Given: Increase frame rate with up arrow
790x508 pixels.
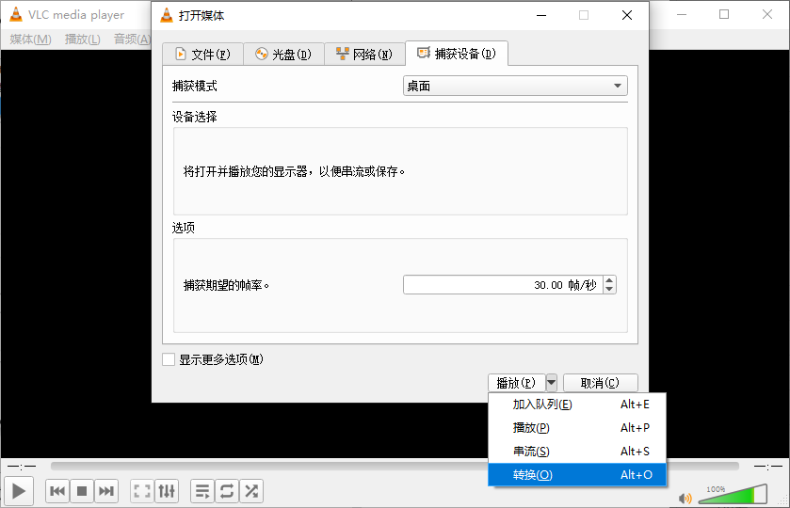Looking at the screenshot, I should point(609,280).
